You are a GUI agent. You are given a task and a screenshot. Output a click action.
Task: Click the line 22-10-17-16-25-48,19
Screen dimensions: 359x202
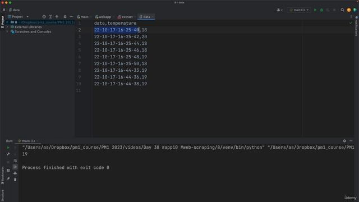[121, 57]
